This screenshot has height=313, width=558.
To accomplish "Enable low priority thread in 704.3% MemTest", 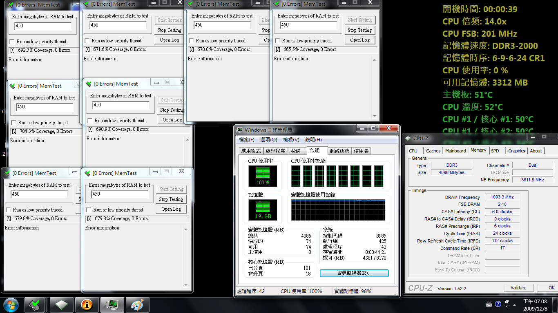I will [13, 123].
